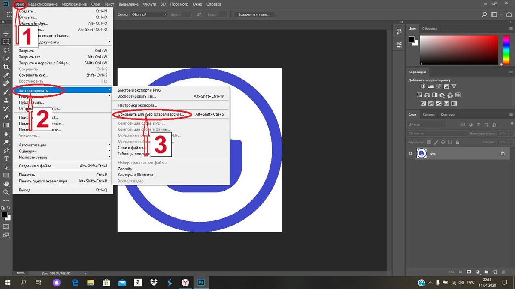The width and height of the screenshot is (515, 289).
Task: Open the Редактирование menu
Action: [x=43, y=4]
